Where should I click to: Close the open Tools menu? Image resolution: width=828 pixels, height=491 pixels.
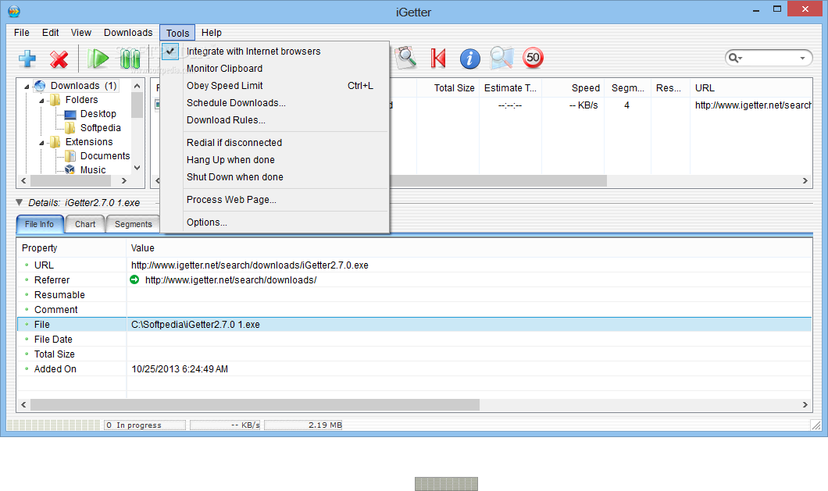pyautogui.click(x=177, y=33)
